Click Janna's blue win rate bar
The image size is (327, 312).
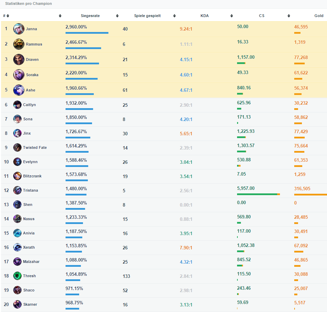pyautogui.click(x=87, y=33)
